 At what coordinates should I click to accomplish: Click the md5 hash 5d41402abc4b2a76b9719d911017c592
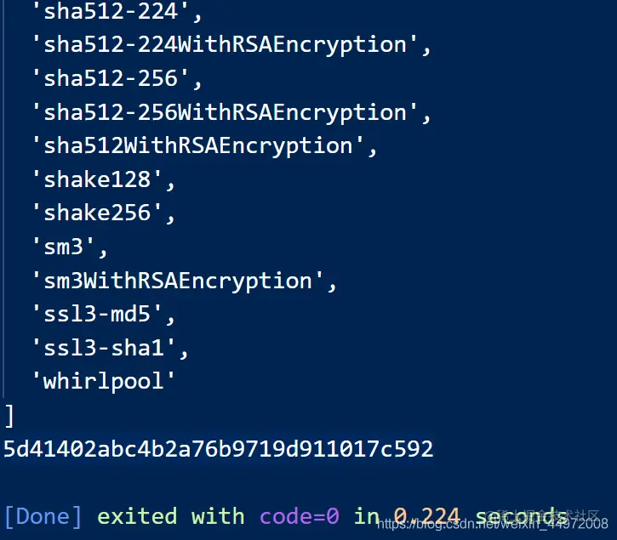pos(219,449)
